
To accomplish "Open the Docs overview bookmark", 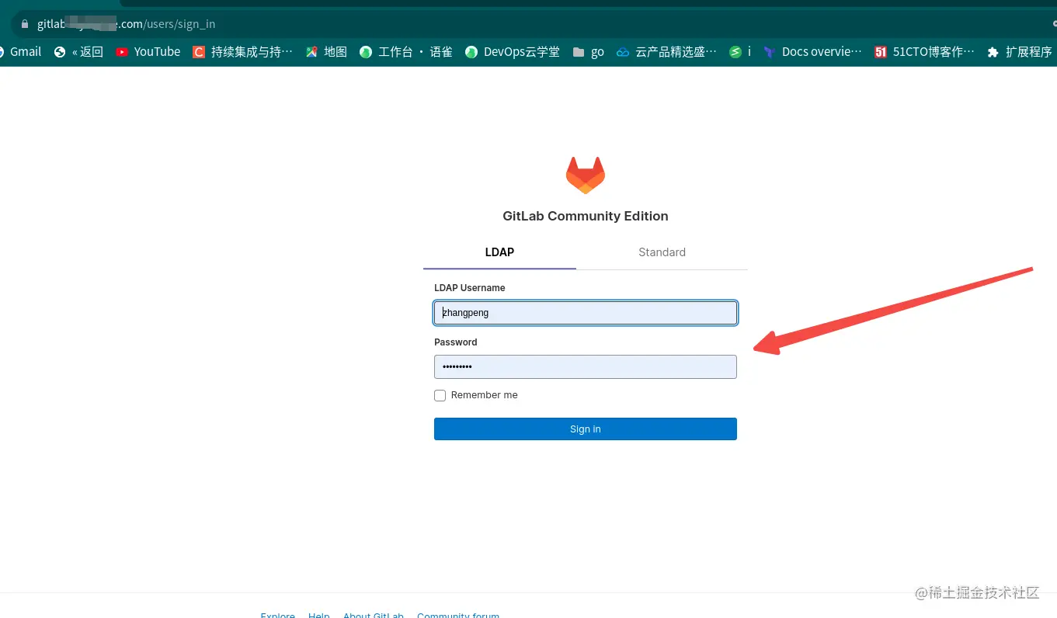I will pyautogui.click(x=813, y=52).
